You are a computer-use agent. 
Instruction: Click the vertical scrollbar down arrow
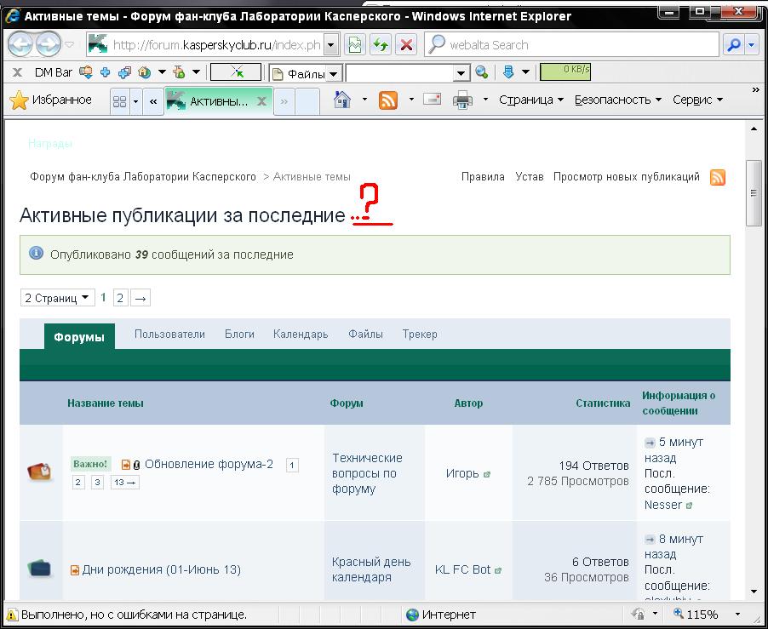[x=754, y=592]
